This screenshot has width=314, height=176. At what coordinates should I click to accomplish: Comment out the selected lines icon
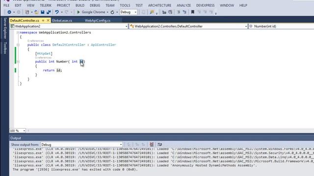tap(178, 12)
